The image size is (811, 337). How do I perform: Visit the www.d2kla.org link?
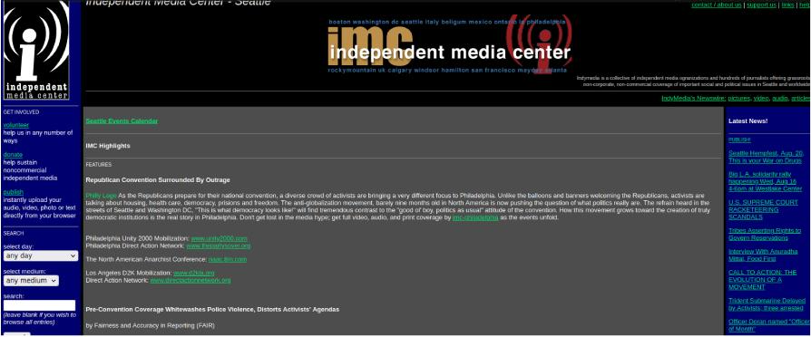pos(194,273)
